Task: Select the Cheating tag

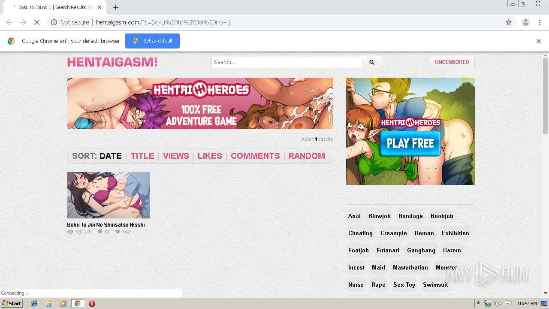Action: coord(360,233)
